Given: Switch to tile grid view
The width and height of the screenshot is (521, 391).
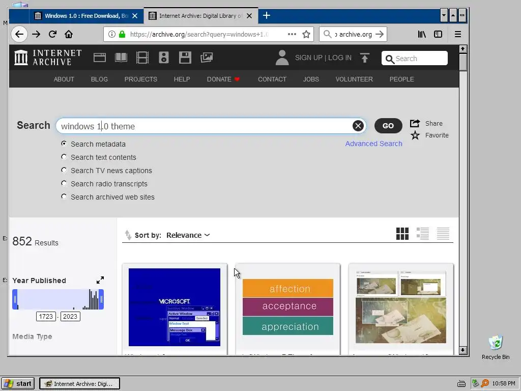Looking at the screenshot, I should click(402, 234).
